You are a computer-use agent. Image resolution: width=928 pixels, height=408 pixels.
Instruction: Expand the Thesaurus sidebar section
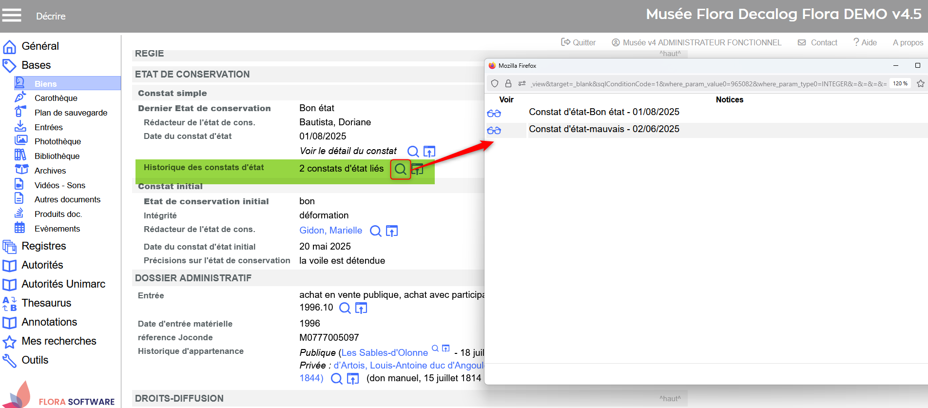coord(46,303)
